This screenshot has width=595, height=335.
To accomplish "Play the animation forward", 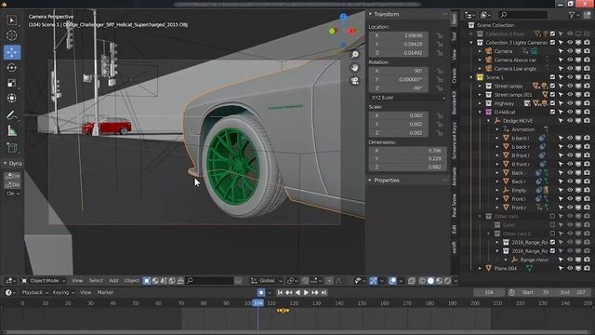I will point(306,293).
